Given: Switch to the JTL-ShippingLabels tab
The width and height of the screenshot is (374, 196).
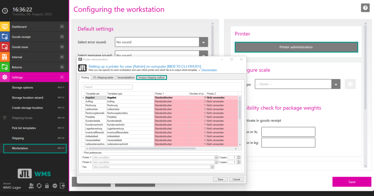Looking at the screenshot, I should [103, 77].
